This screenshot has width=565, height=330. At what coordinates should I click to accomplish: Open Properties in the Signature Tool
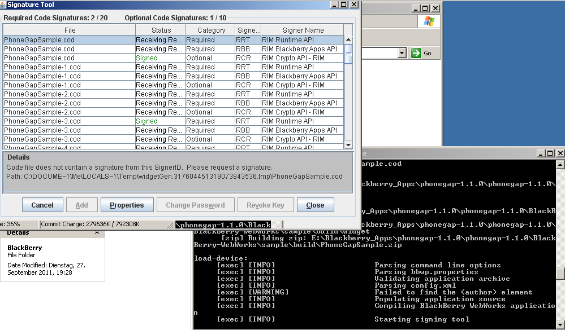coord(127,205)
